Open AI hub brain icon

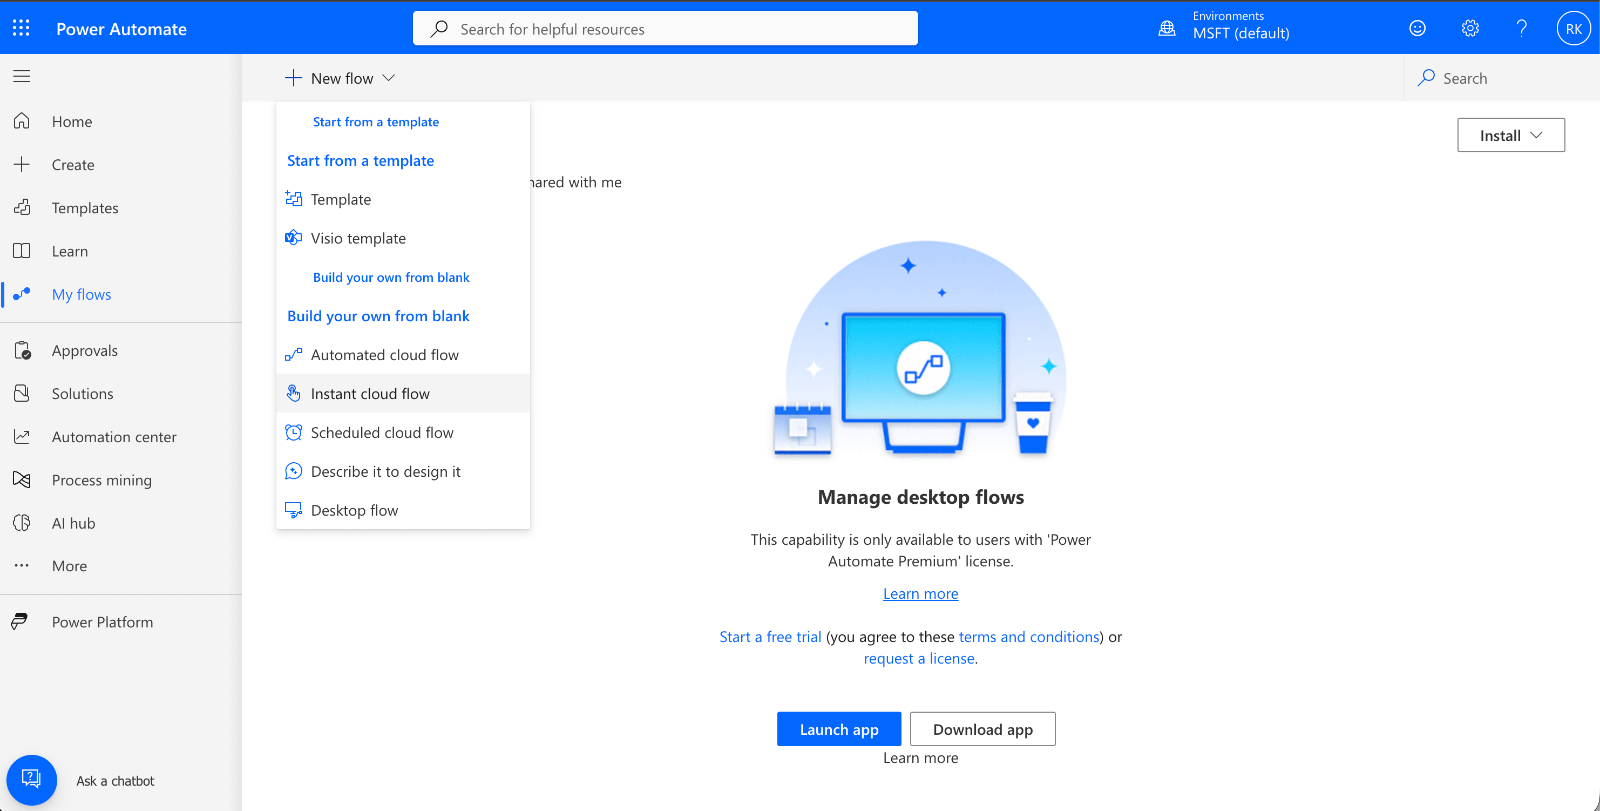22,523
